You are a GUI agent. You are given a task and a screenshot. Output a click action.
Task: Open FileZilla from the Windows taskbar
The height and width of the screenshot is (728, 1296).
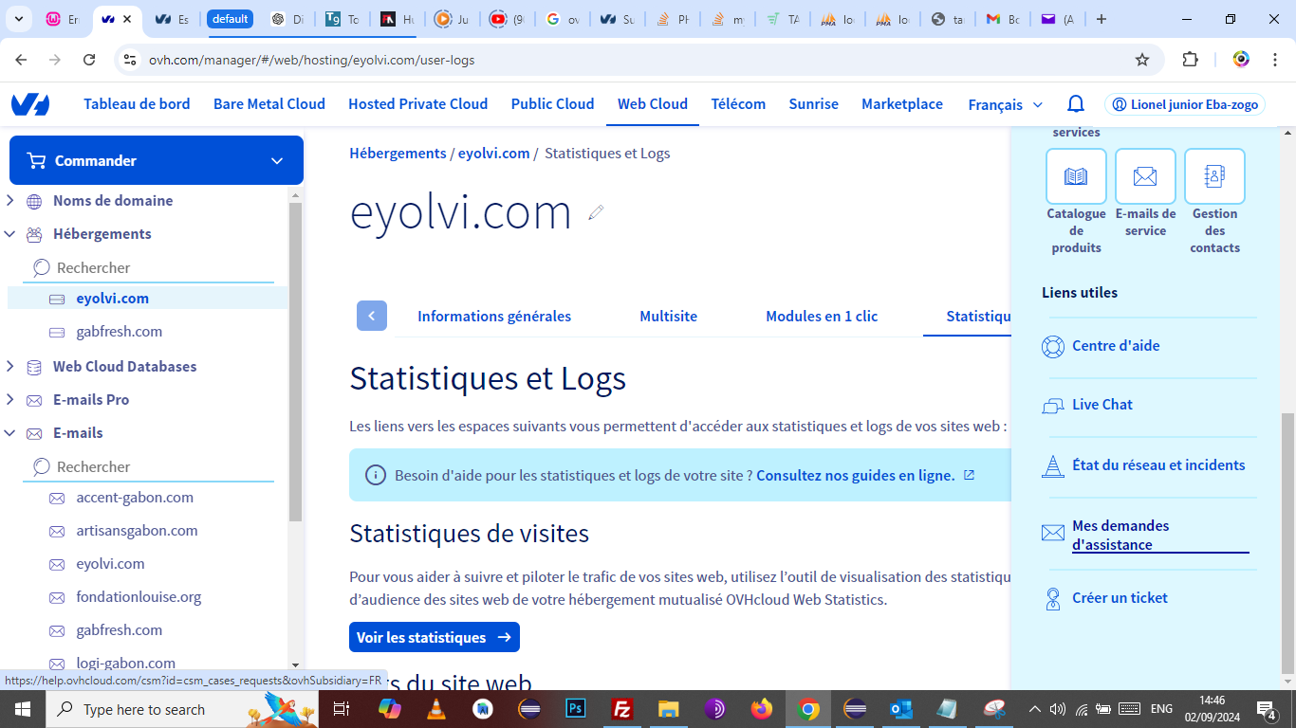click(622, 709)
